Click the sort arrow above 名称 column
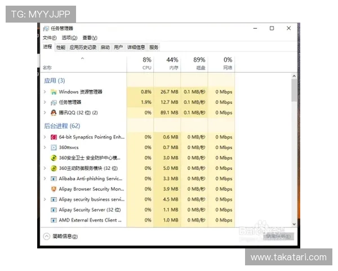 82,58
